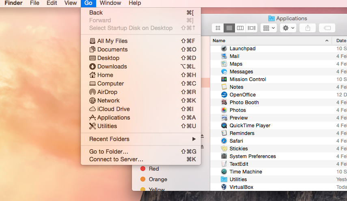Select the VirtualBox app icon
Image resolution: width=347 pixels, height=201 pixels.
coord(224,187)
